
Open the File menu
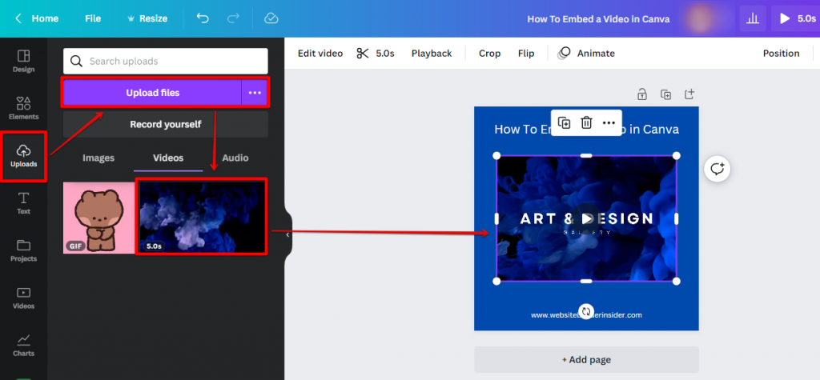(93, 18)
